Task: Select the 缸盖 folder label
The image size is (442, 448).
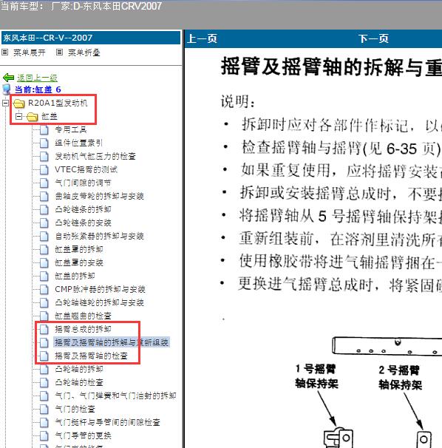Action: pyautogui.click(x=50, y=116)
